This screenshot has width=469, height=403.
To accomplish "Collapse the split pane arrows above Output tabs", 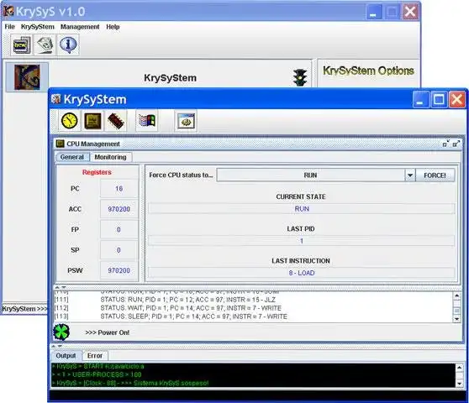I will [56, 346].
